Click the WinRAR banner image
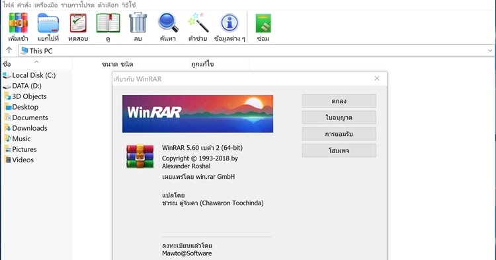The height and width of the screenshot is (260, 496). click(x=198, y=114)
